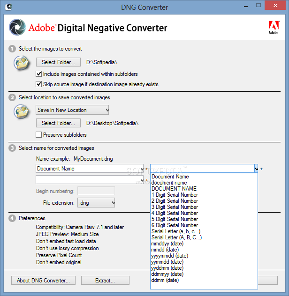Close the DNG Converter window

click(x=275, y=6)
